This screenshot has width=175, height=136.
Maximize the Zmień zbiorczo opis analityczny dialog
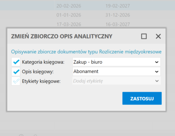pos(144,36)
